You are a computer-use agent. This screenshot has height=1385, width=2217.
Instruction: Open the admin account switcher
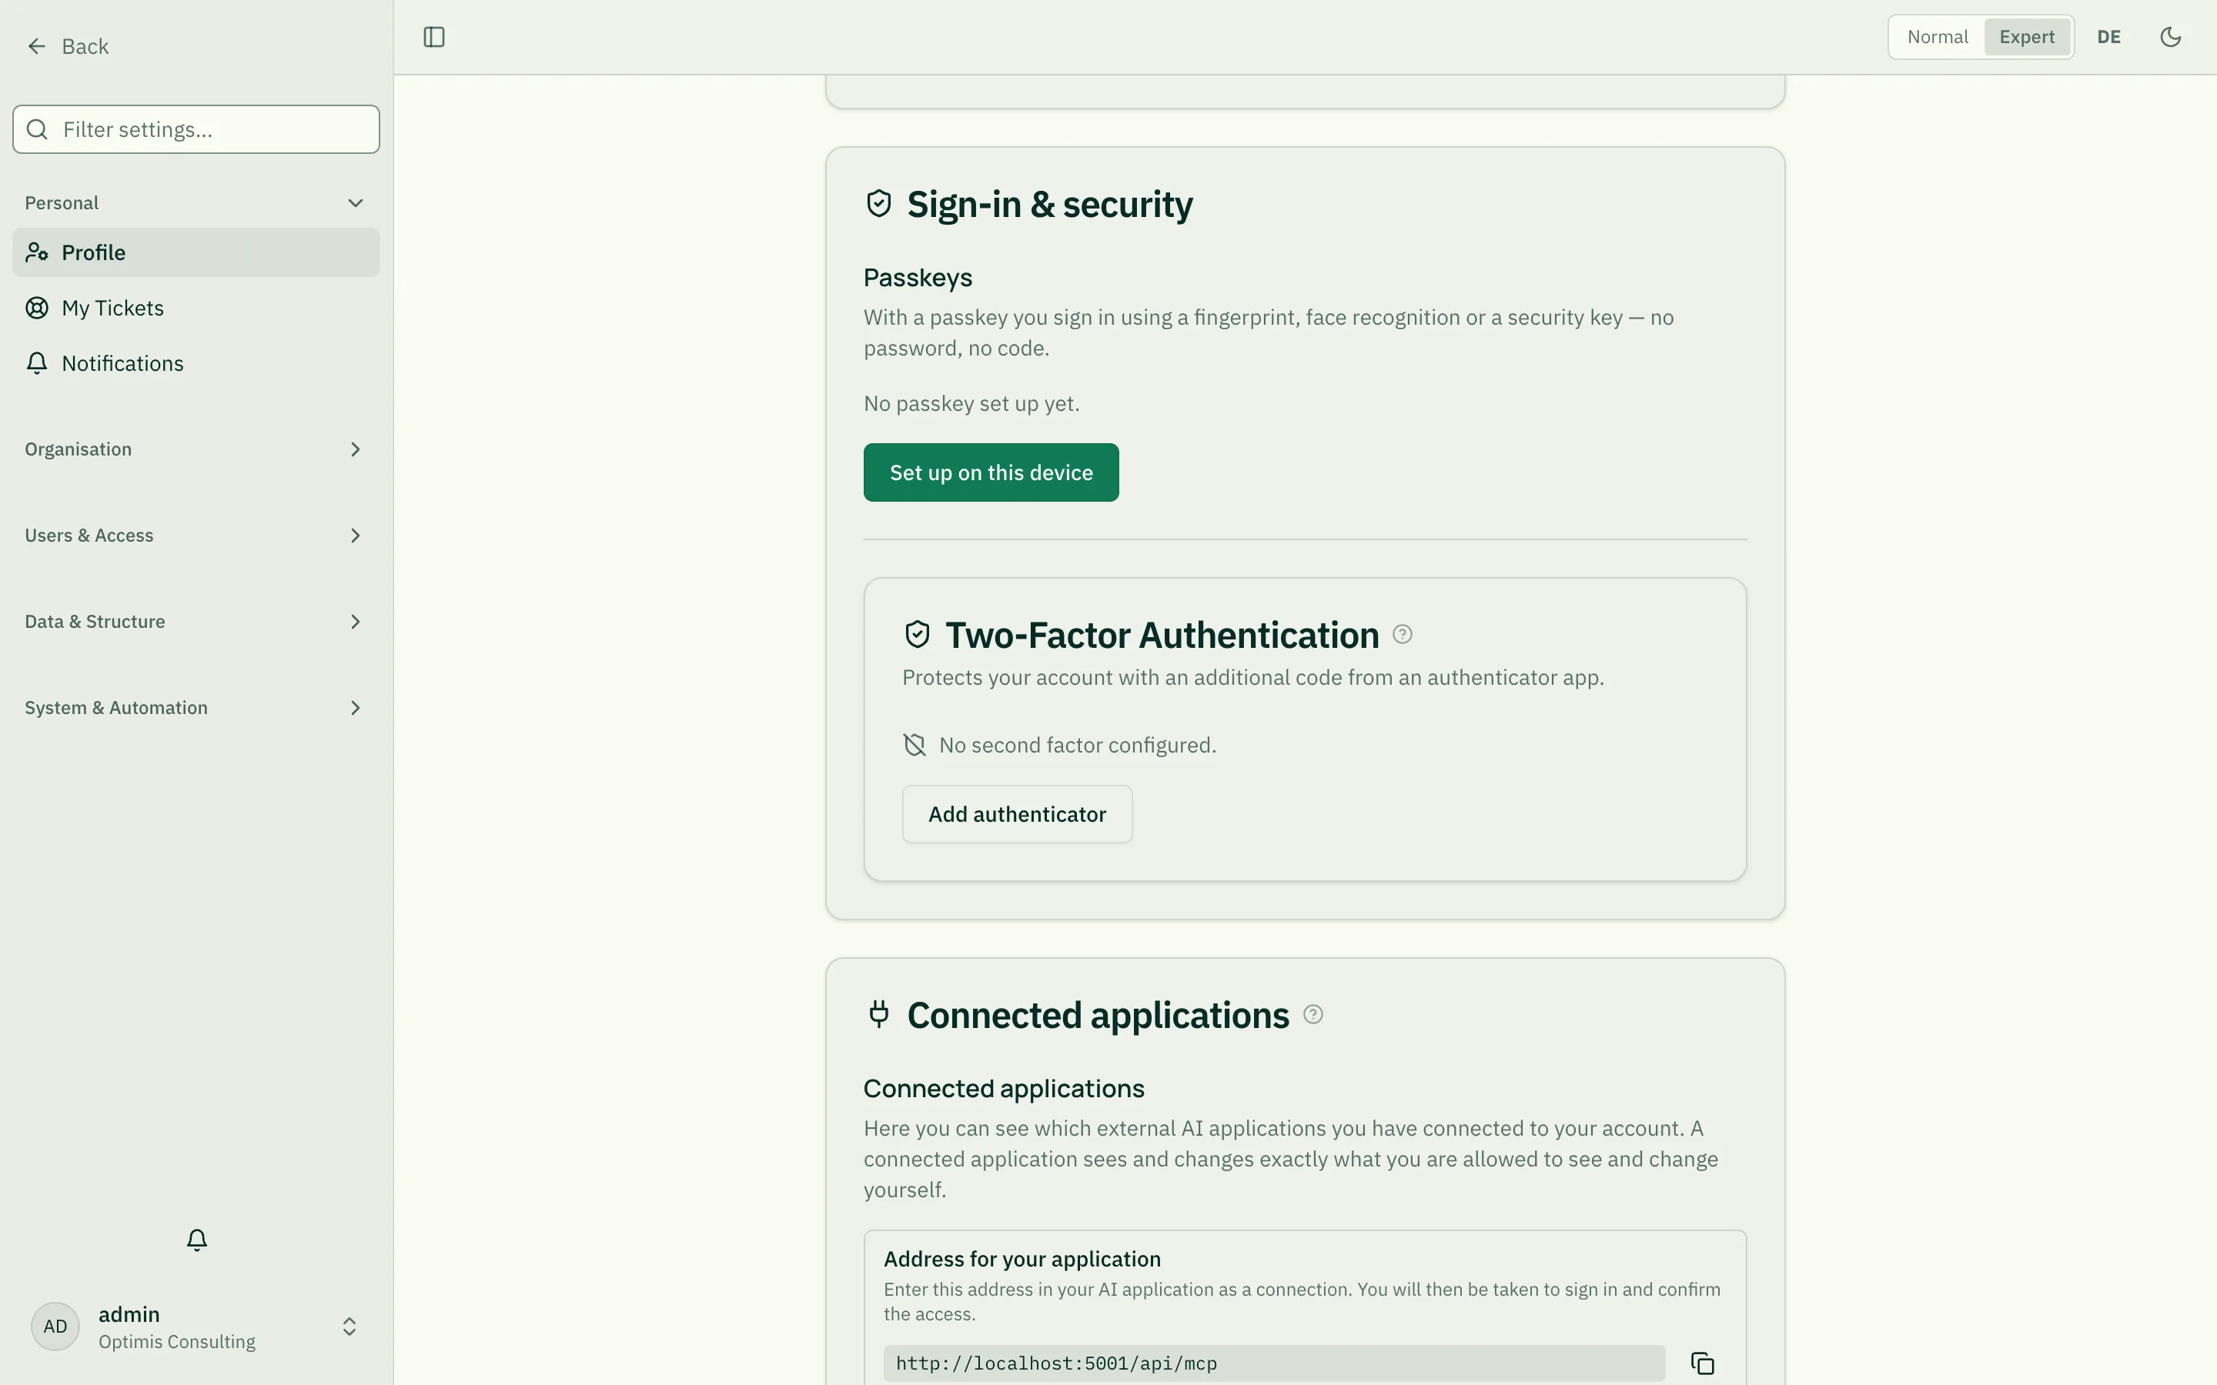click(195, 1327)
